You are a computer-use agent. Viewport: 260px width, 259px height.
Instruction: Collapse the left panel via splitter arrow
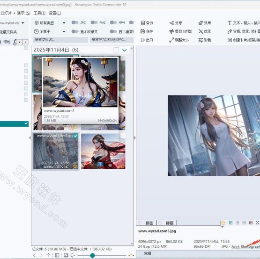coord(30,137)
